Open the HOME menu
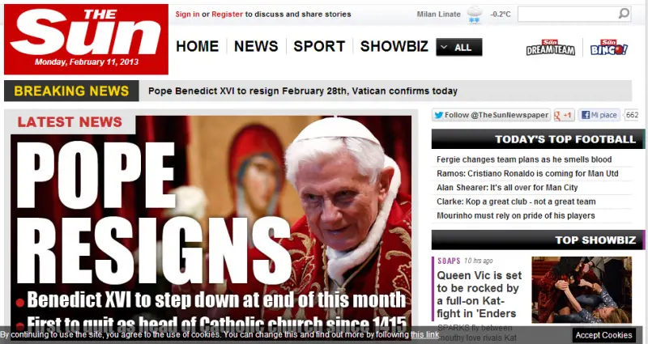Screen dimensions: 648x344 197,46
